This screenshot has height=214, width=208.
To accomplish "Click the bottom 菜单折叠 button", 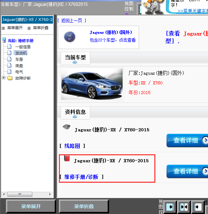I will (84, 206).
